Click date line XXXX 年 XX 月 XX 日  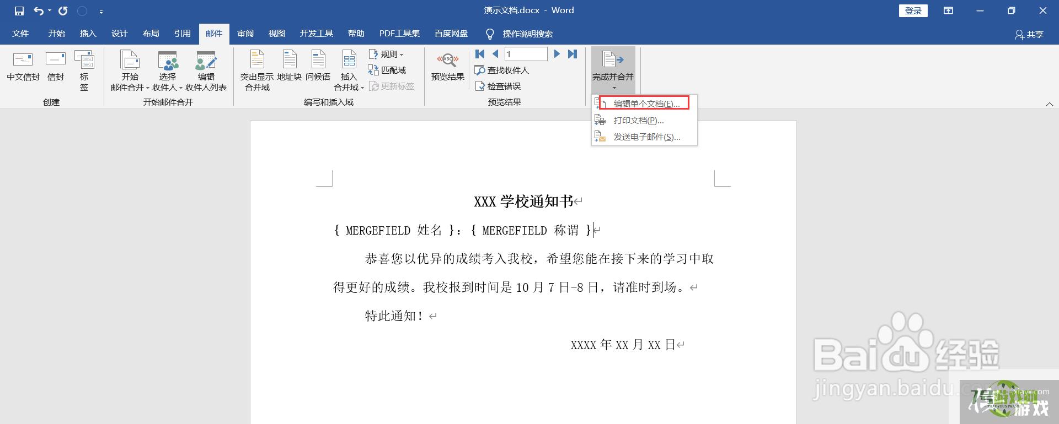[x=623, y=345]
